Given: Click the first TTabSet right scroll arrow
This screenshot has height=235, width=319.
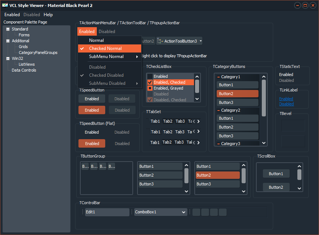Looking at the screenshot, I should [x=199, y=121].
